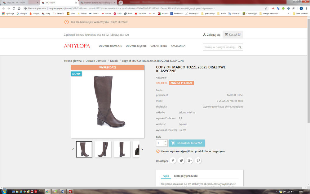Screen dimensions: 310x194
Task: Show previous thumbnails with left arrow
Action: [x=73, y=149]
